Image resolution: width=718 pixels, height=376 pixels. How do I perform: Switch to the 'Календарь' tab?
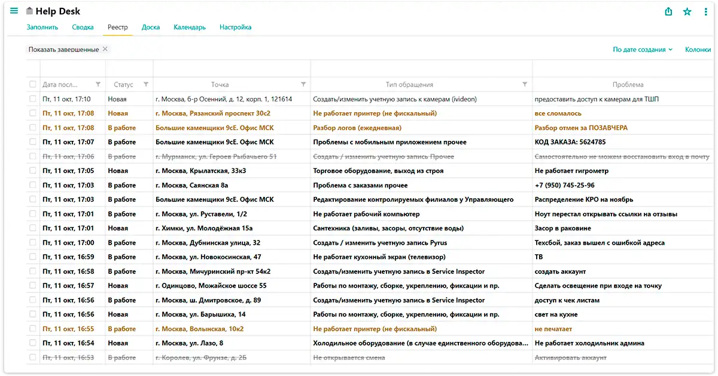click(x=190, y=27)
